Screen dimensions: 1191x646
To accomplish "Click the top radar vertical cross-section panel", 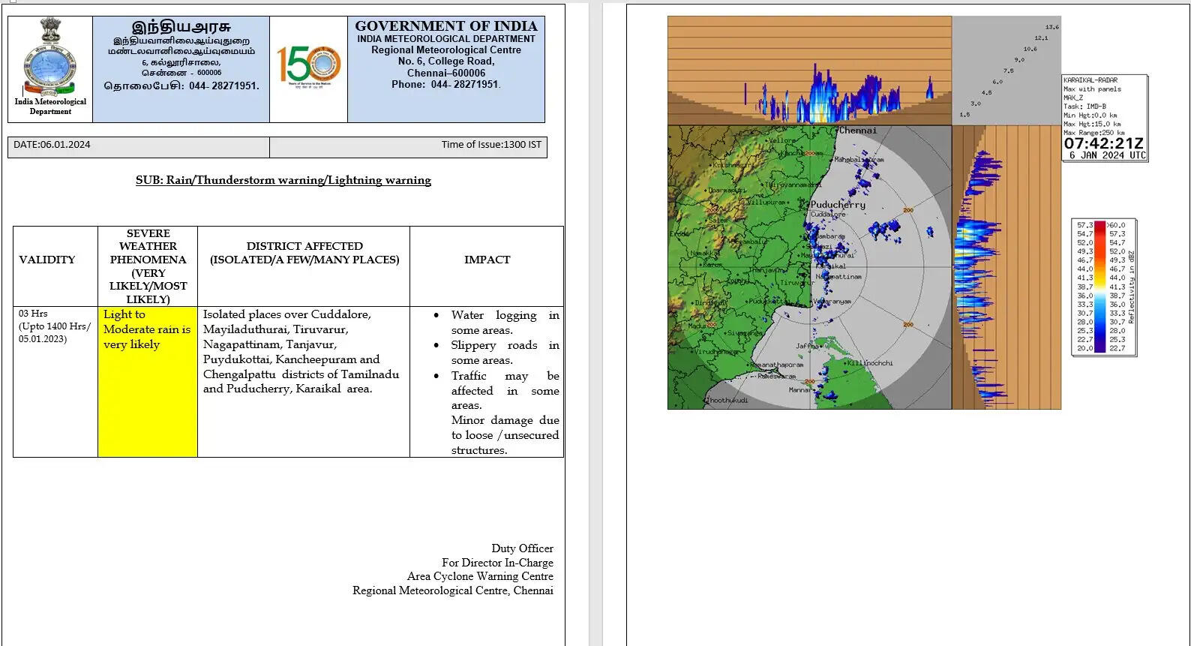I will click(809, 70).
